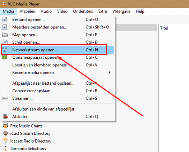This screenshot has width=189, height=152.
Task: Click the Meerdere bestanden openen icon
Action: click(5, 27)
